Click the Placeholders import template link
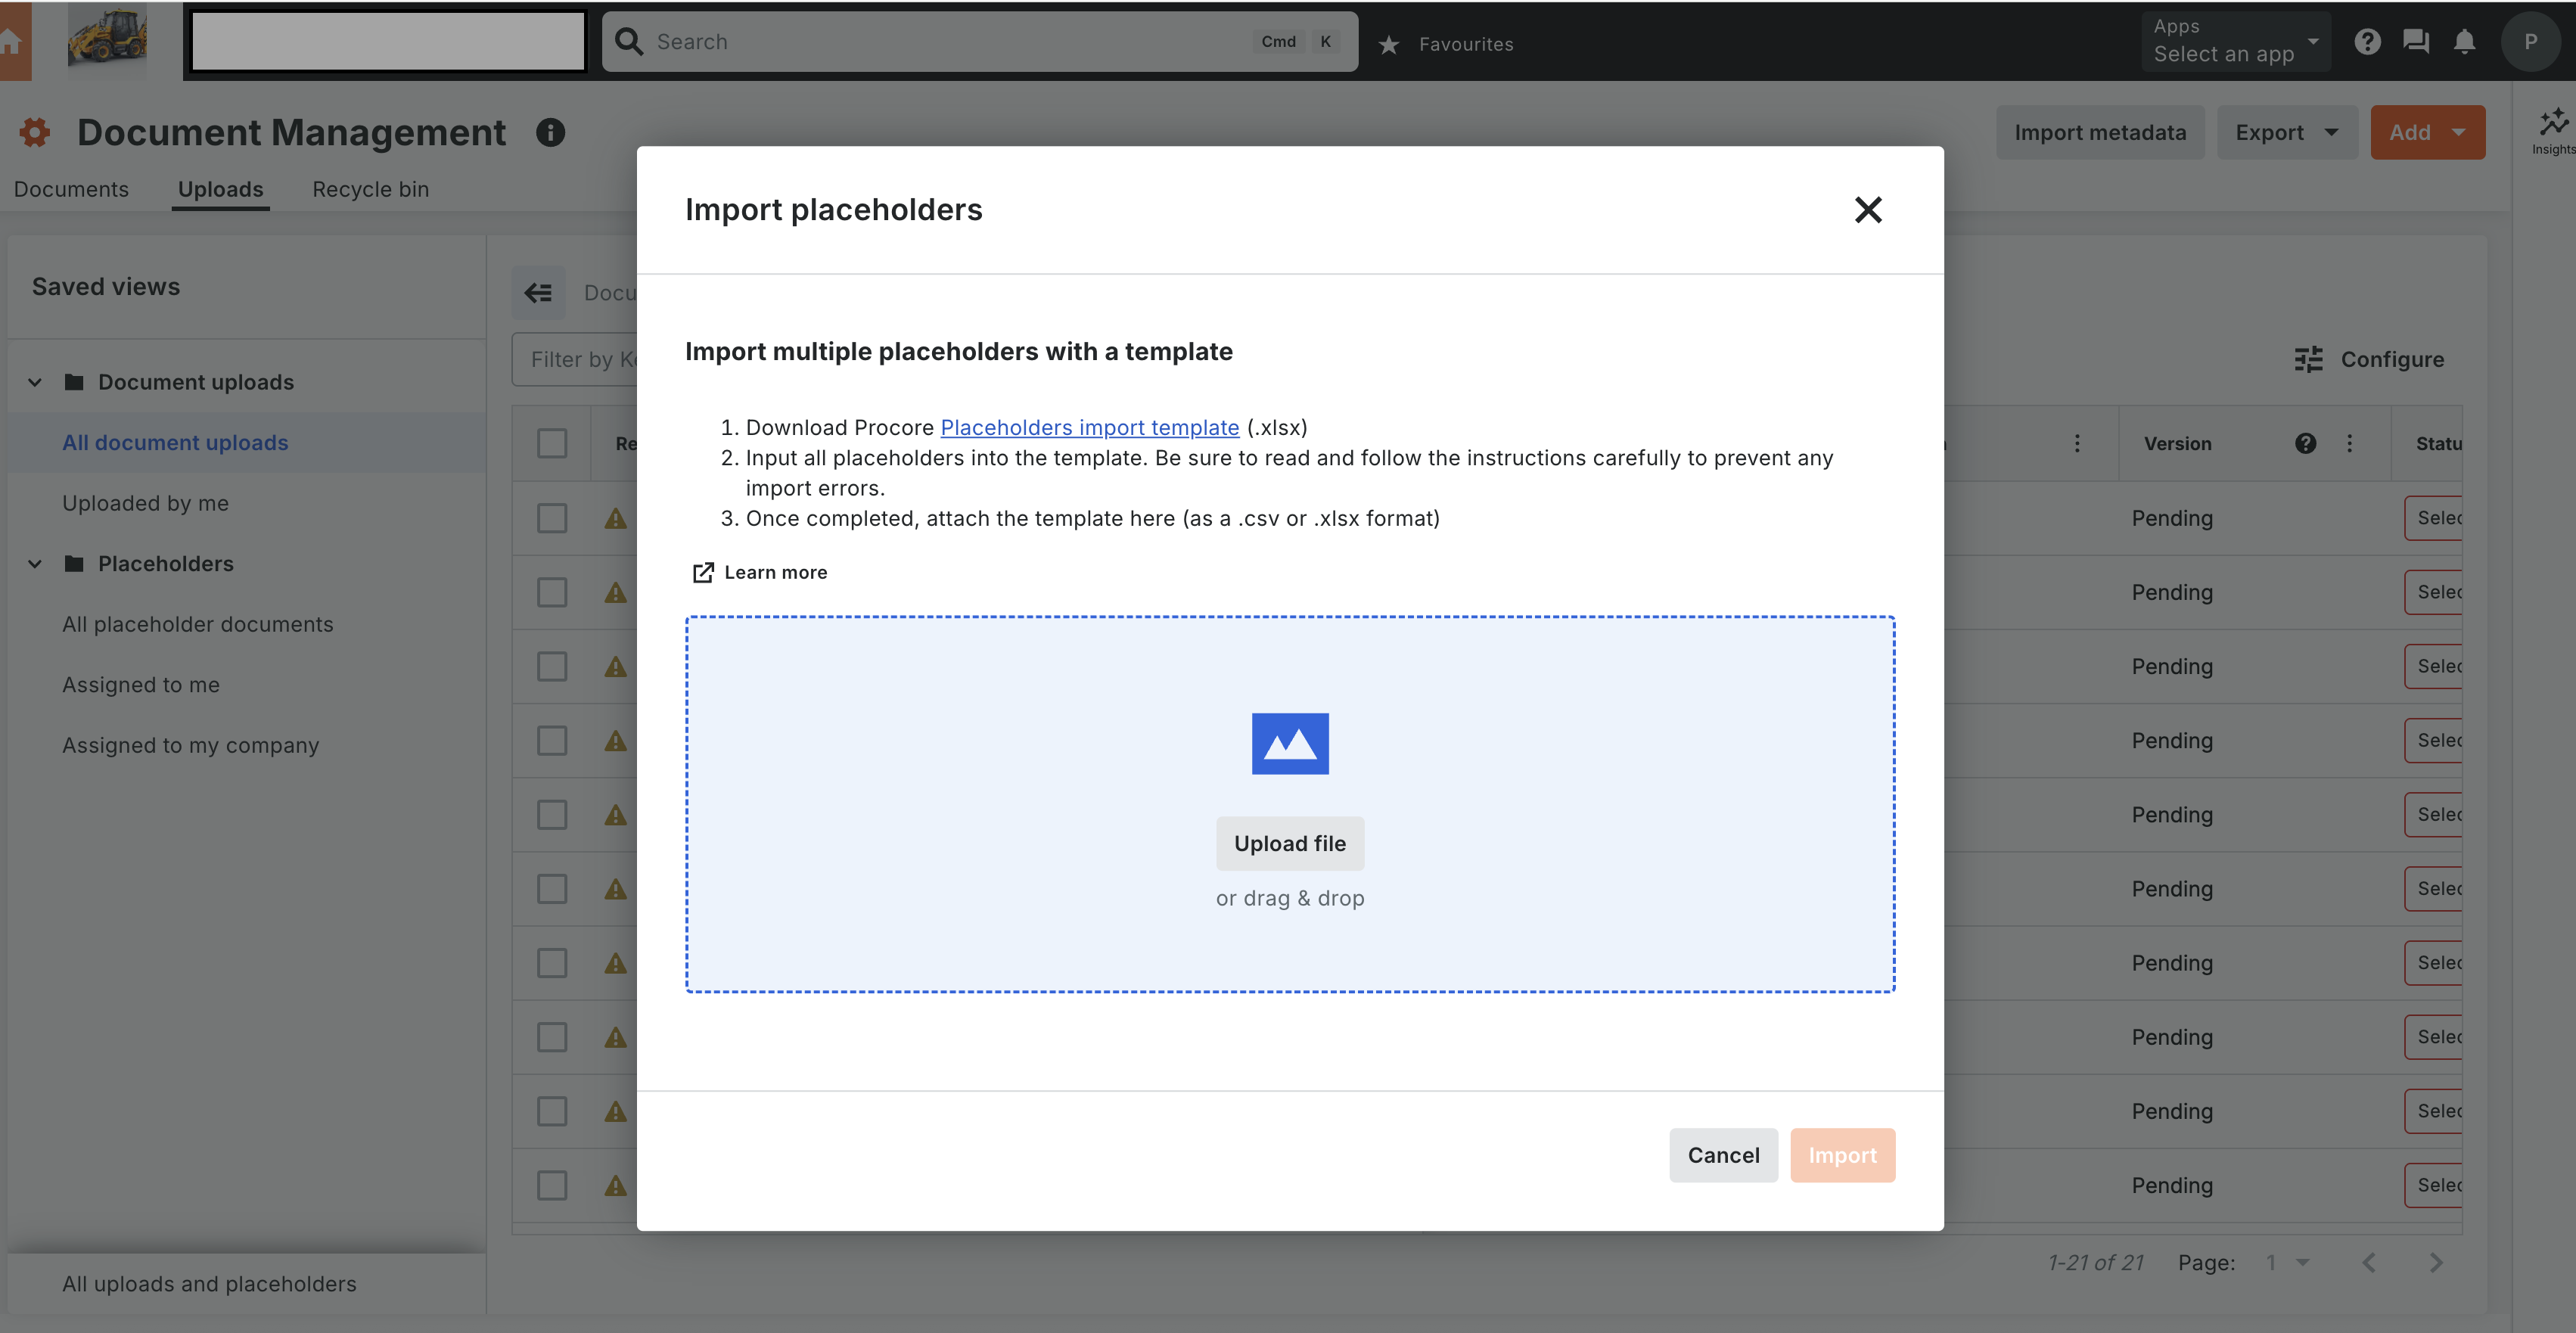2576x1333 pixels. click(x=1089, y=427)
